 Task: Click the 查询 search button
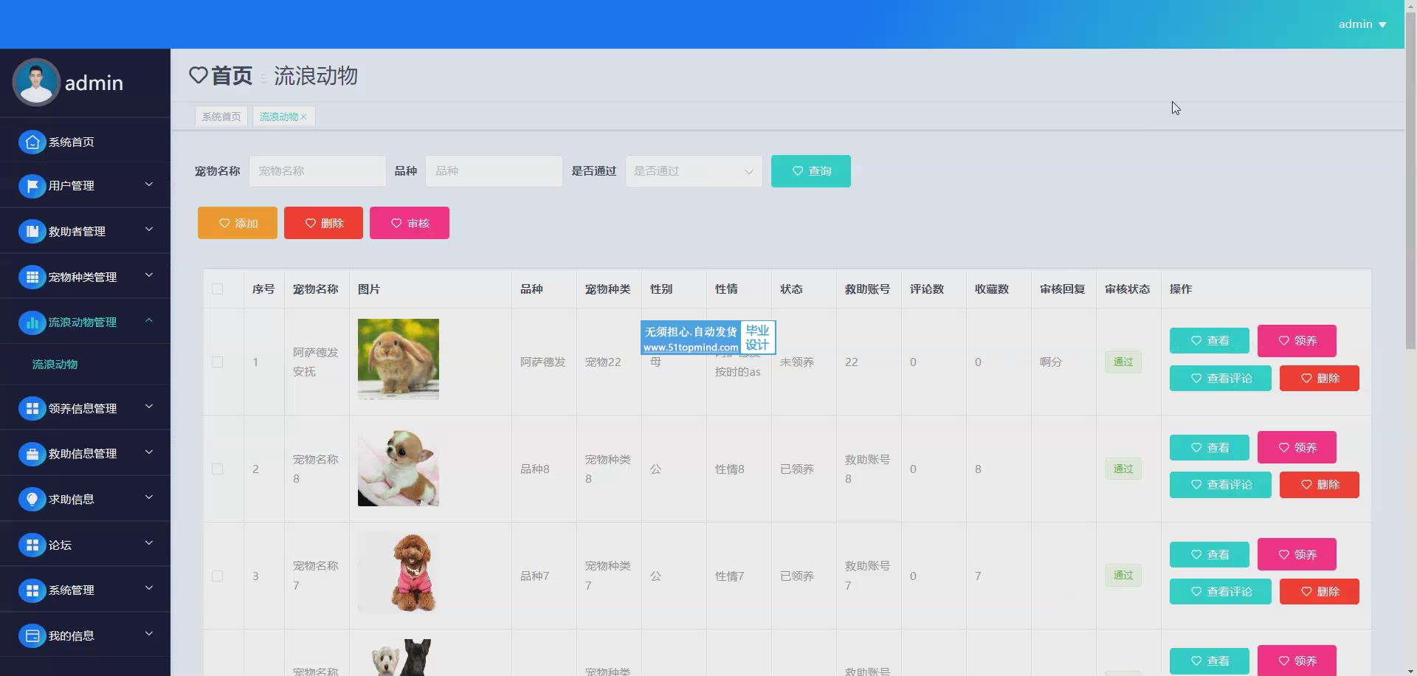coord(810,171)
